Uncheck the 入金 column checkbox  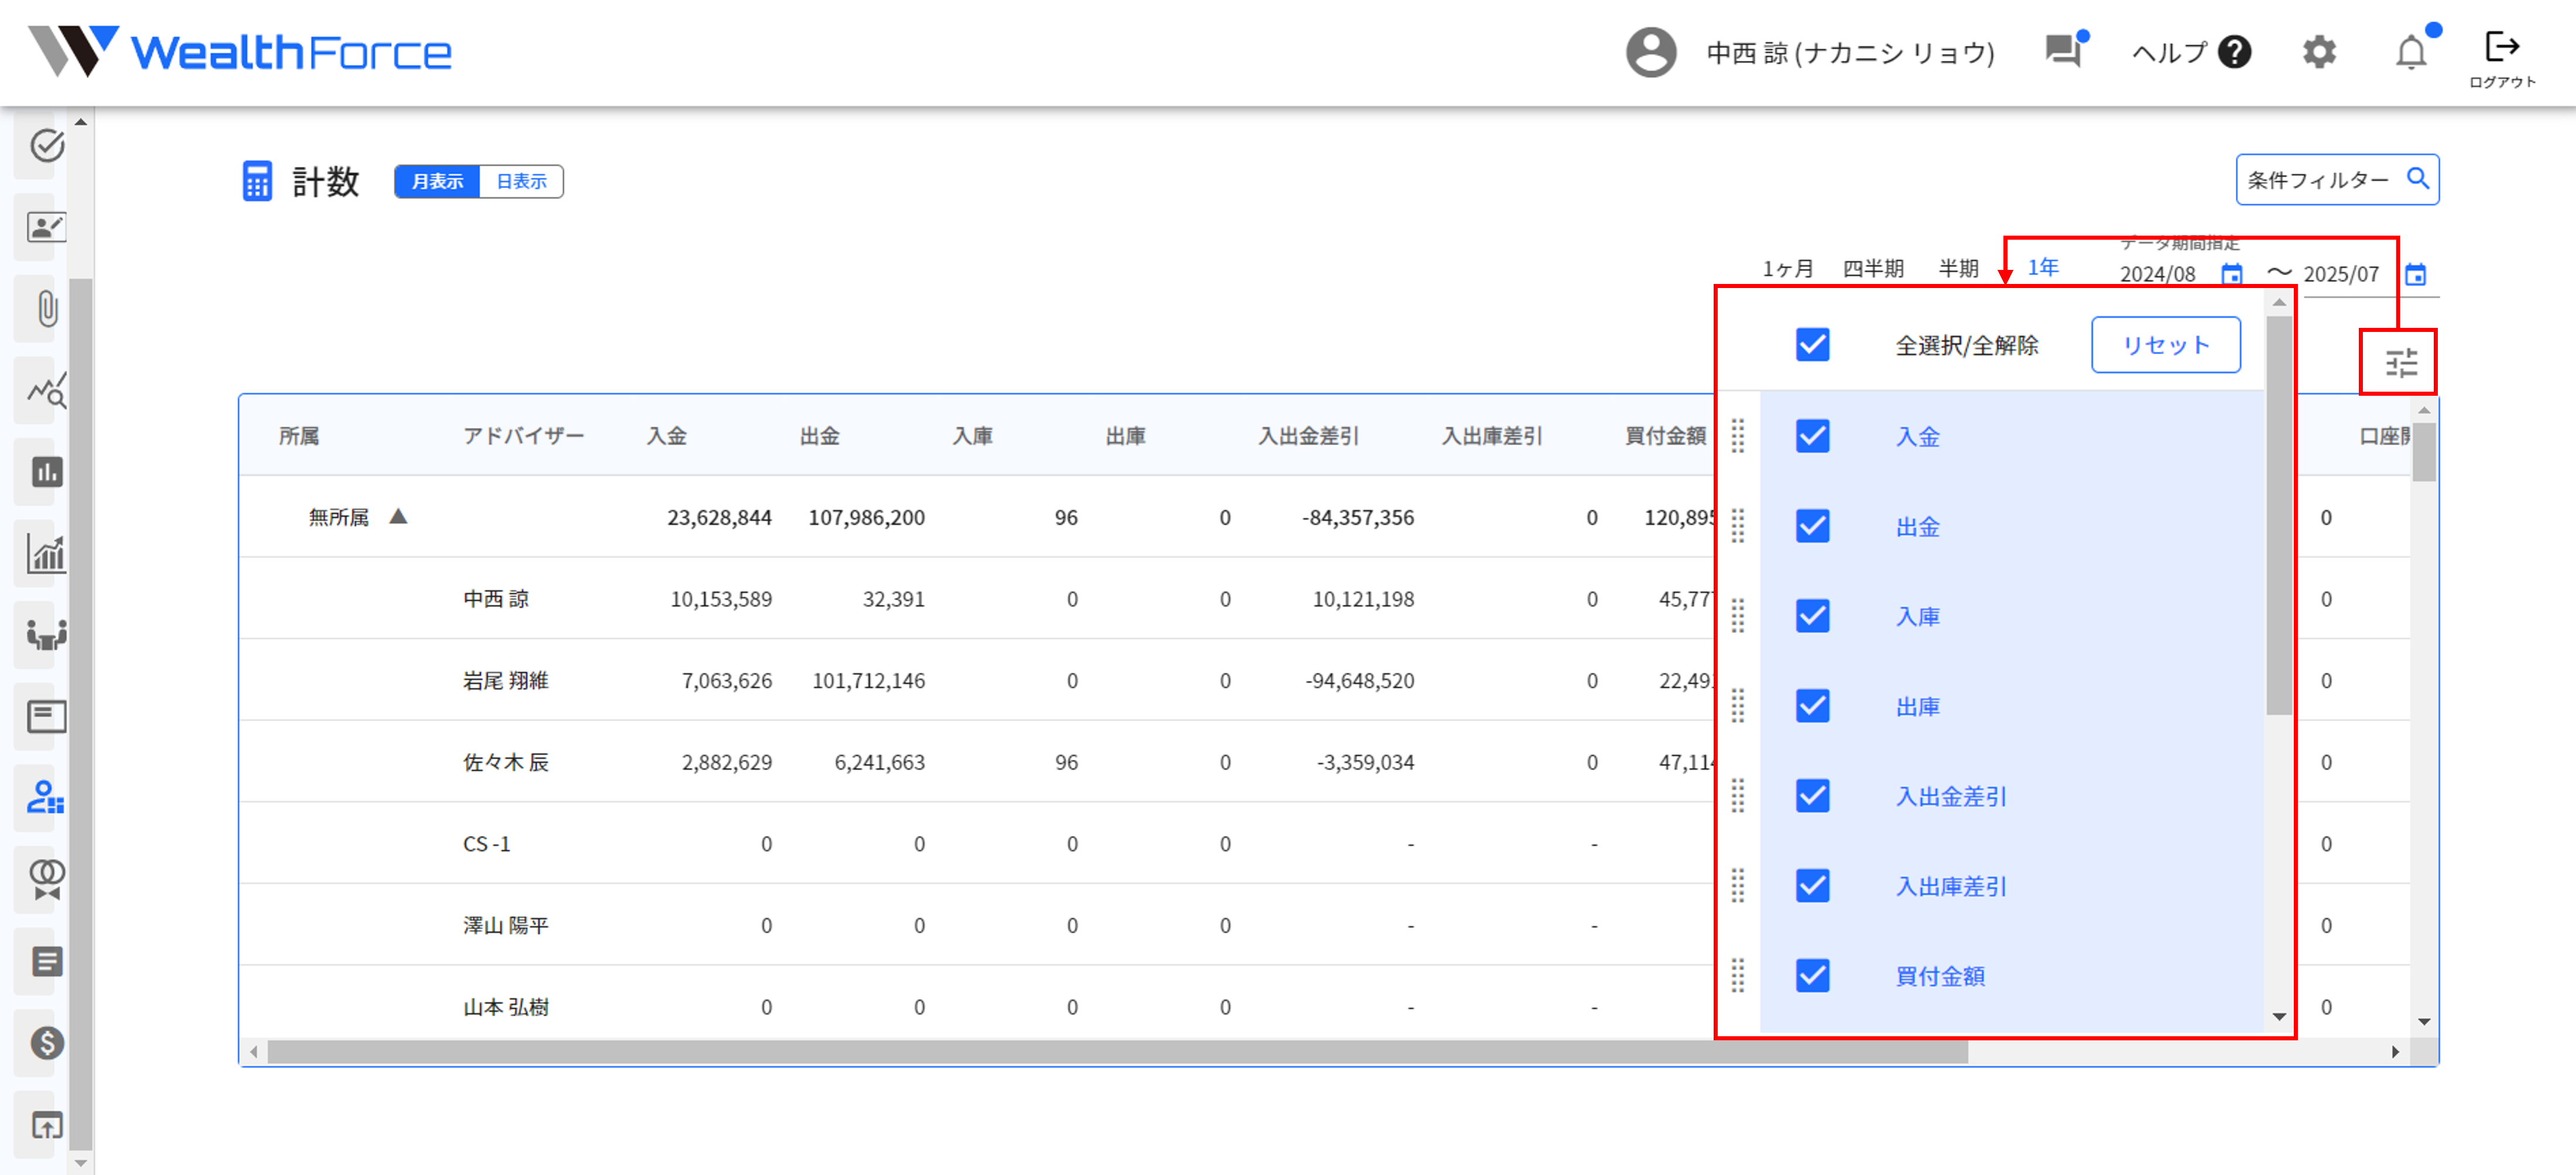click(x=1812, y=436)
